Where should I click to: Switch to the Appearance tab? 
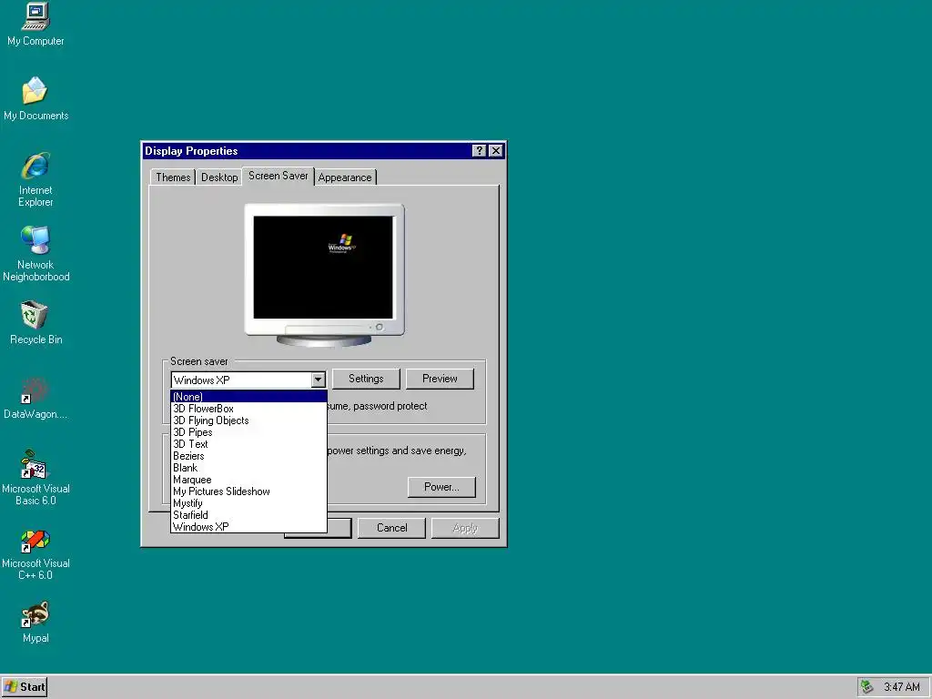pos(345,177)
